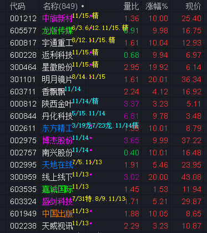Select stock code 603324
207x233 pixels.
click(x=23, y=201)
